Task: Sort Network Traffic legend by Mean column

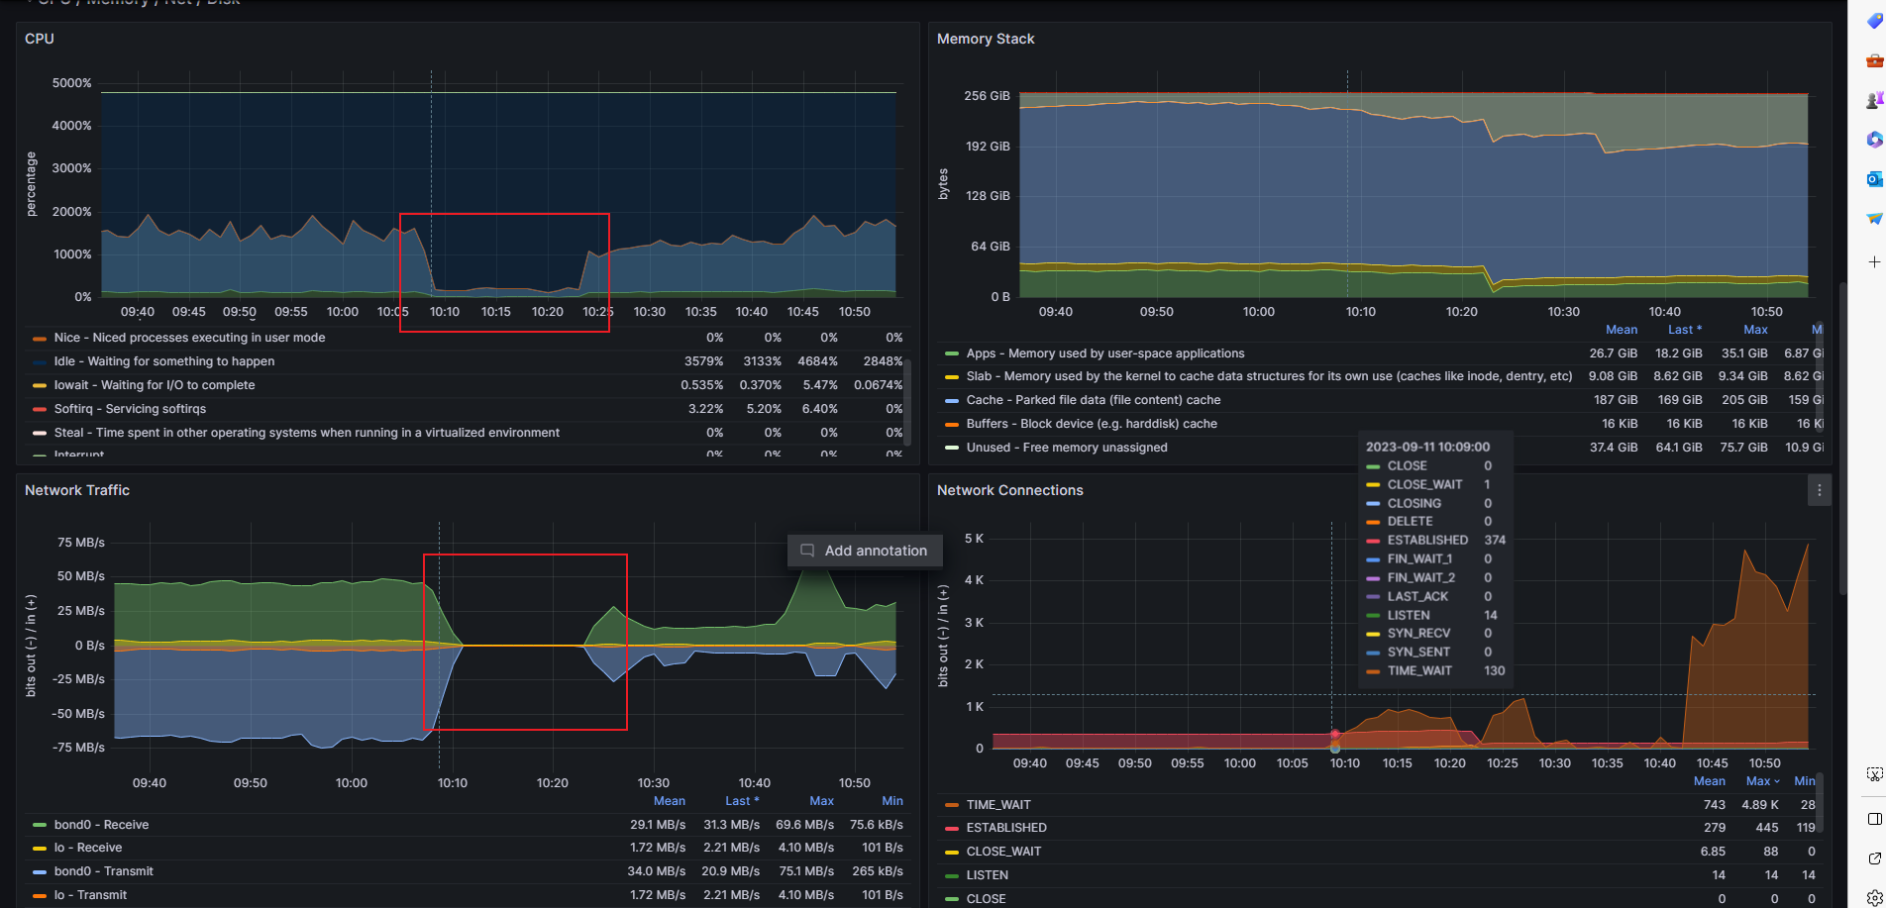Action: click(x=669, y=801)
